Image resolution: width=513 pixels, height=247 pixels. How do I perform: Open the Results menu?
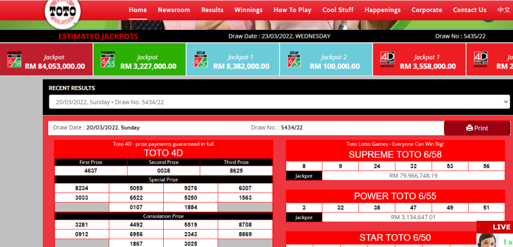212,10
